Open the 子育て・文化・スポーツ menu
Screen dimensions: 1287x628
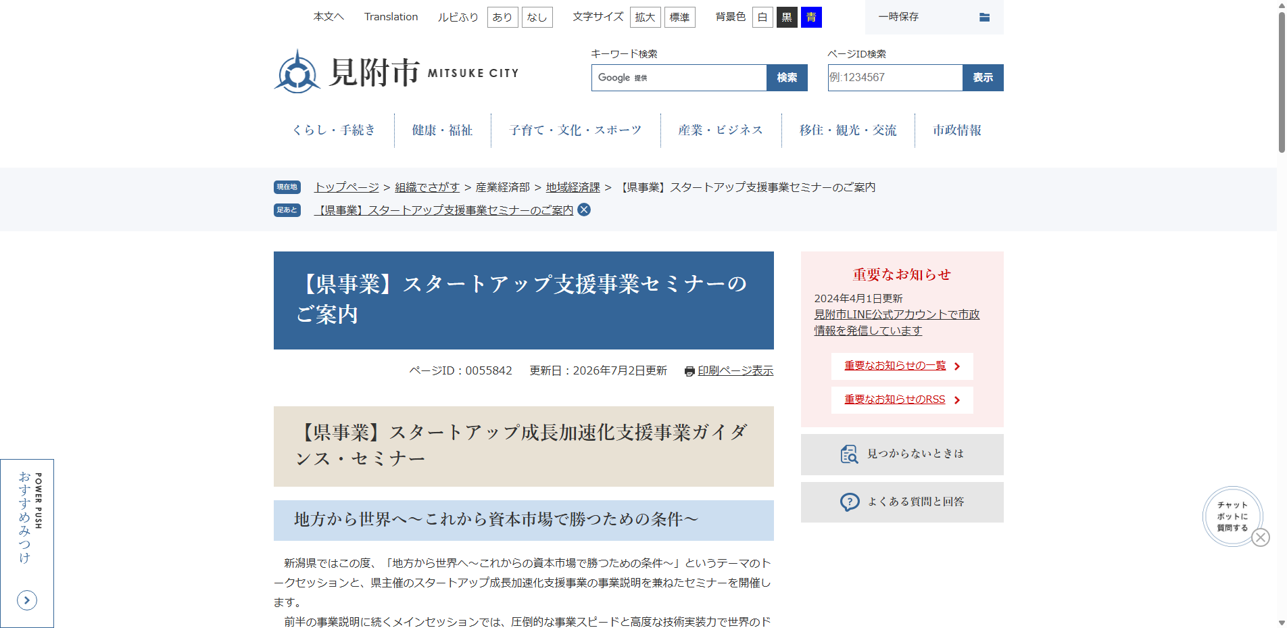coord(575,130)
